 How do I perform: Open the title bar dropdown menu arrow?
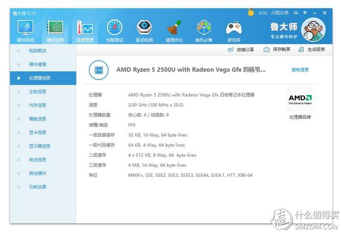(305, 13)
